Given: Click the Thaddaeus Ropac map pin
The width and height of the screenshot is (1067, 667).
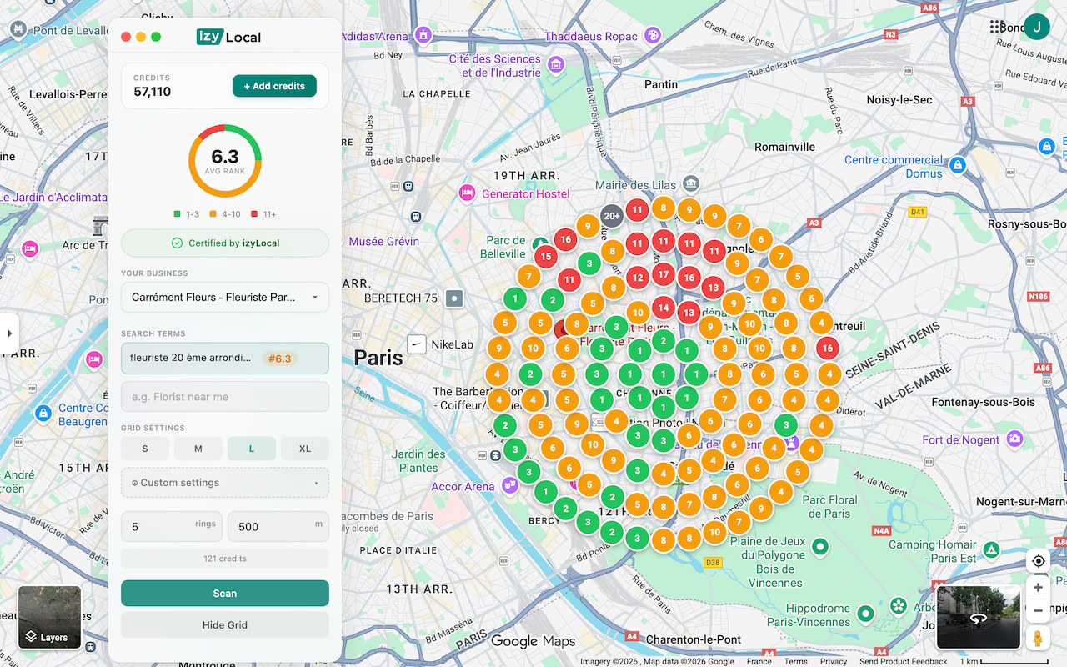Looking at the screenshot, I should click(653, 36).
